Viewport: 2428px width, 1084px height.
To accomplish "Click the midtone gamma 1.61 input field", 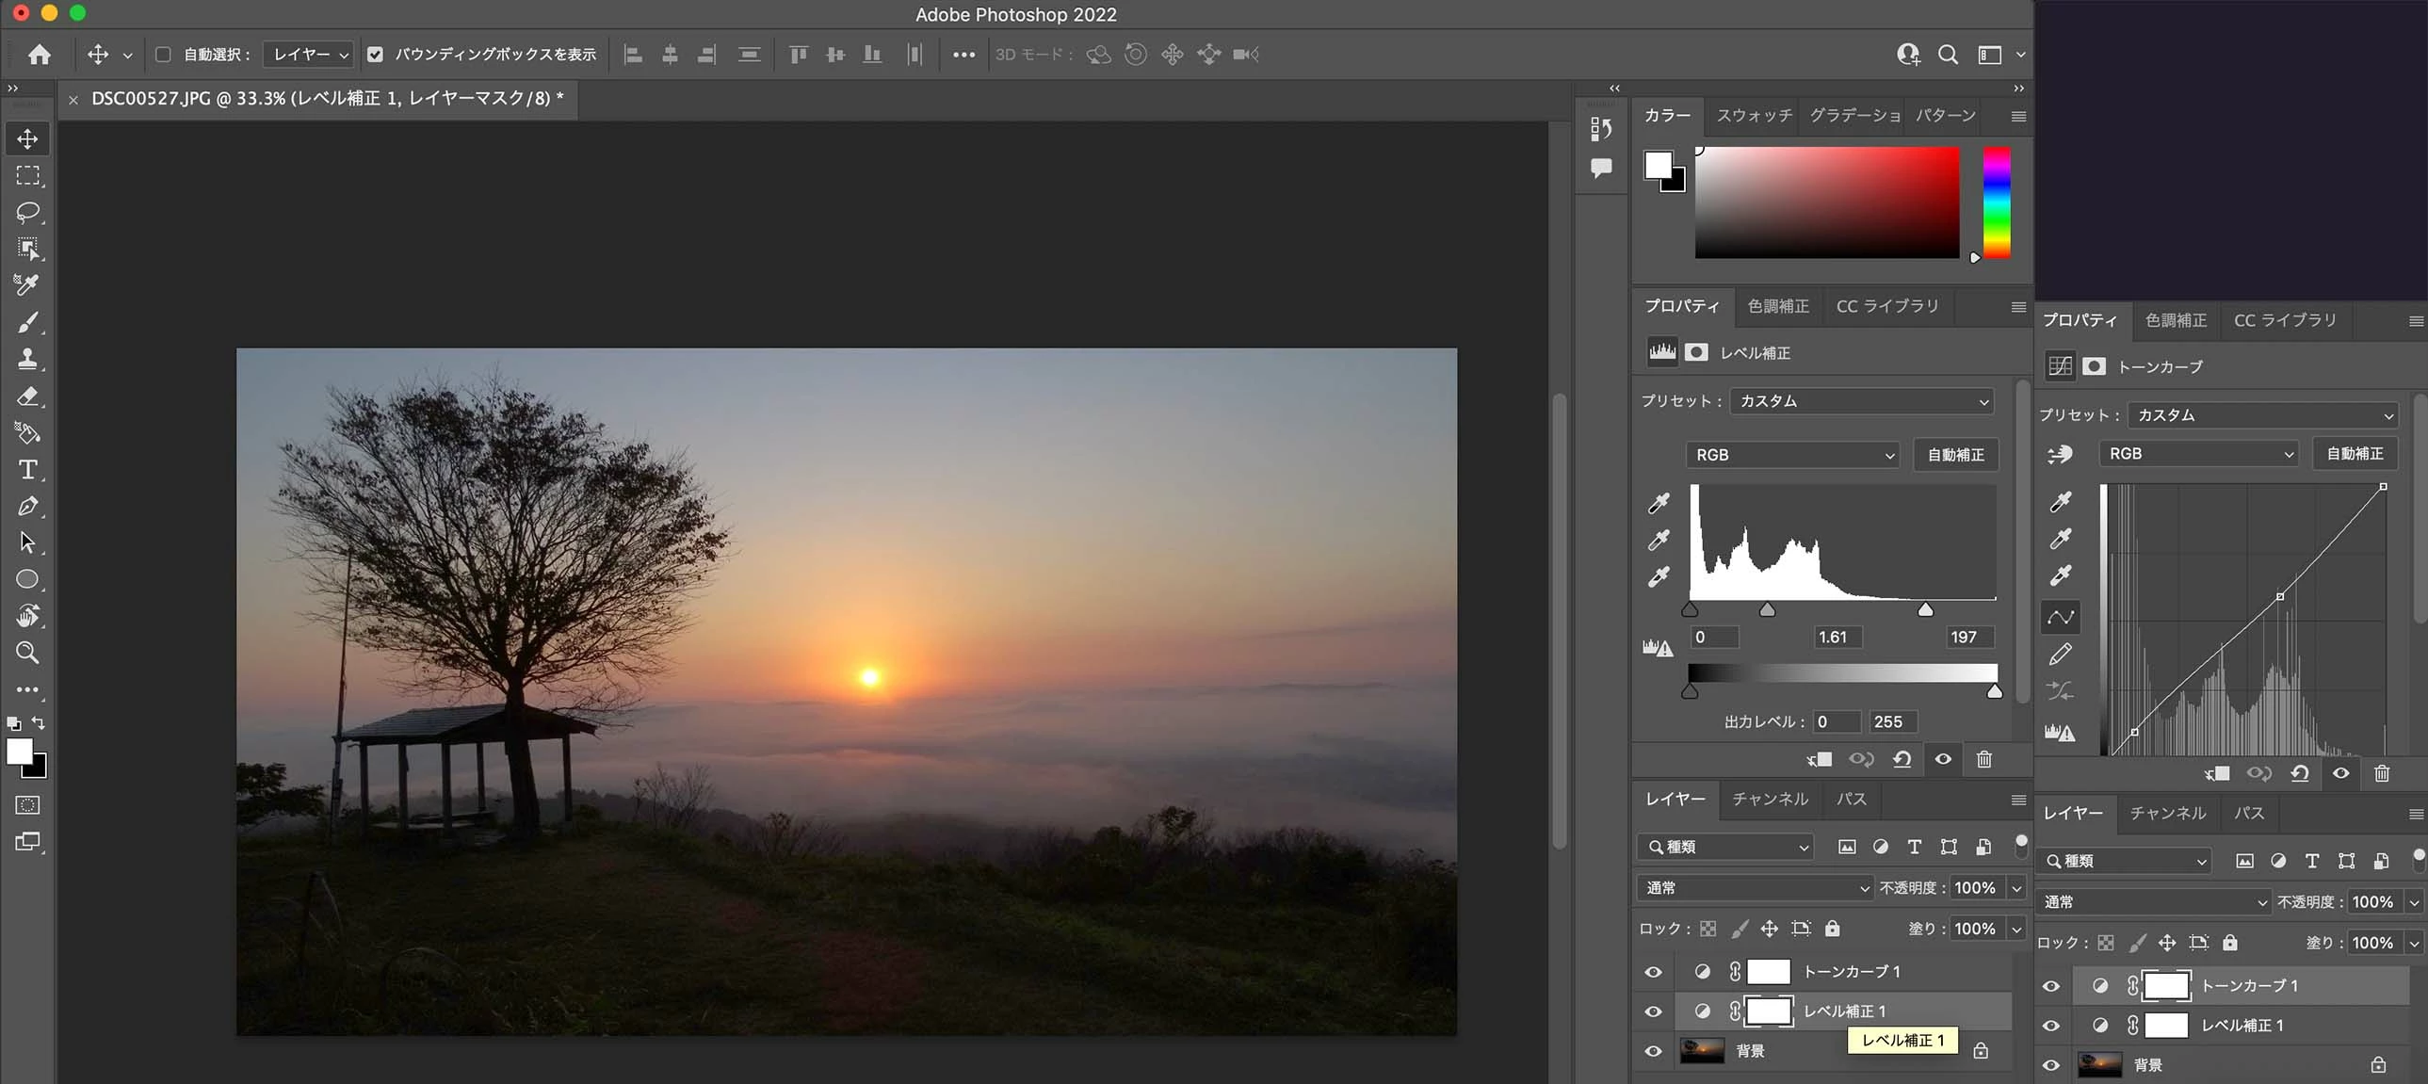I will (x=1837, y=638).
